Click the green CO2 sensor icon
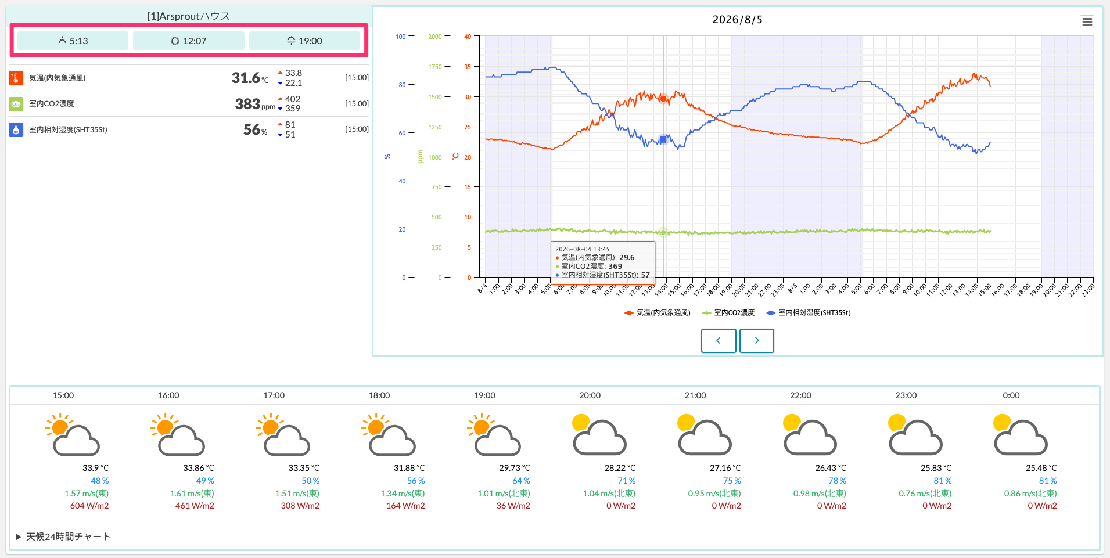Viewport: 1110px width, 558px height. (16, 104)
